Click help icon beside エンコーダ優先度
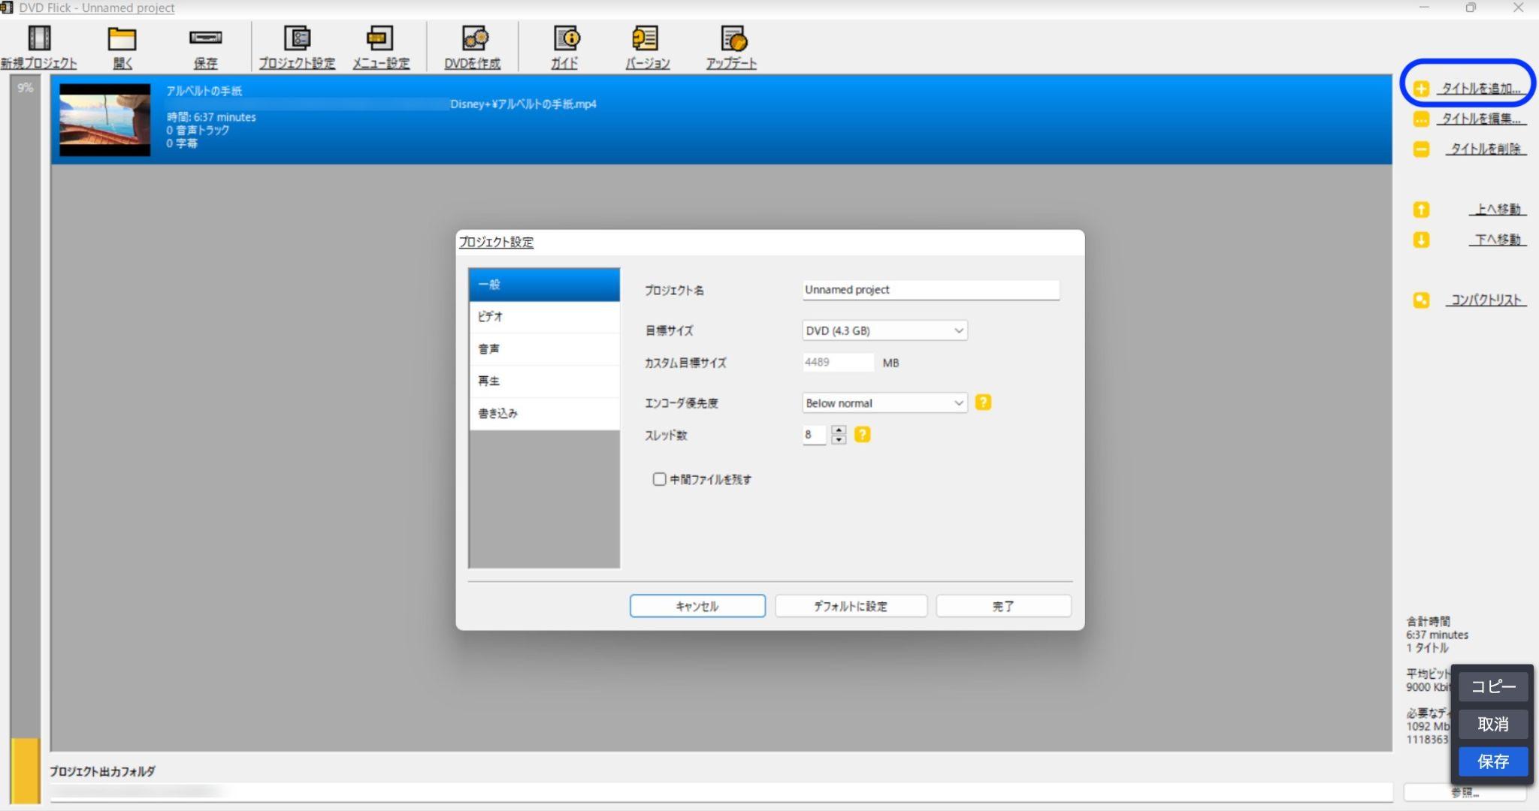 (983, 402)
